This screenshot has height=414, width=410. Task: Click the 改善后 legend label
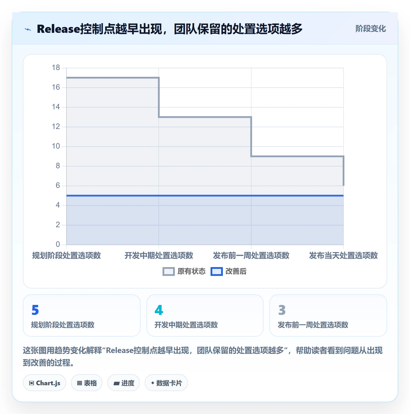point(236,272)
